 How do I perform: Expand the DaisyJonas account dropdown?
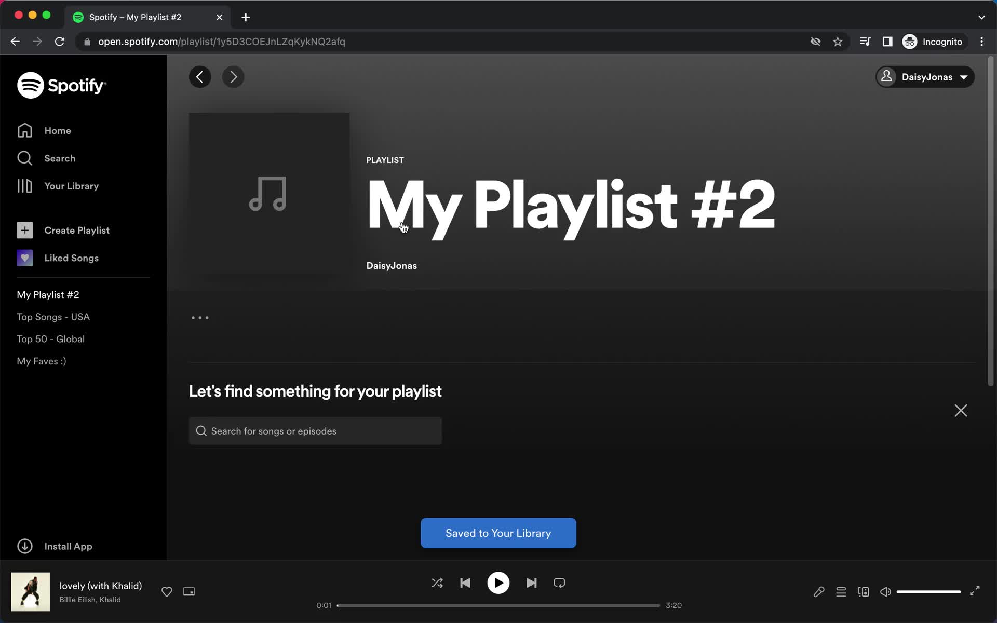[x=925, y=77]
